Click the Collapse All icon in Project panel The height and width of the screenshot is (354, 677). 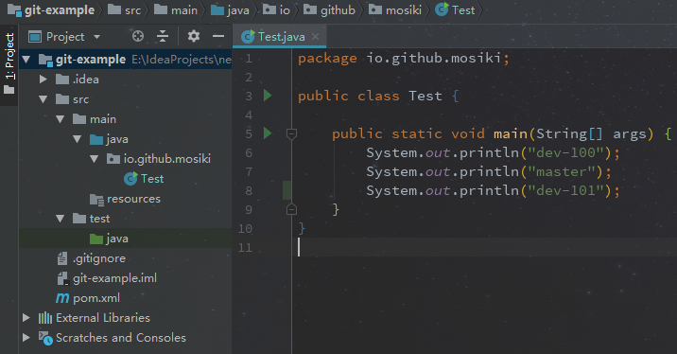point(163,36)
